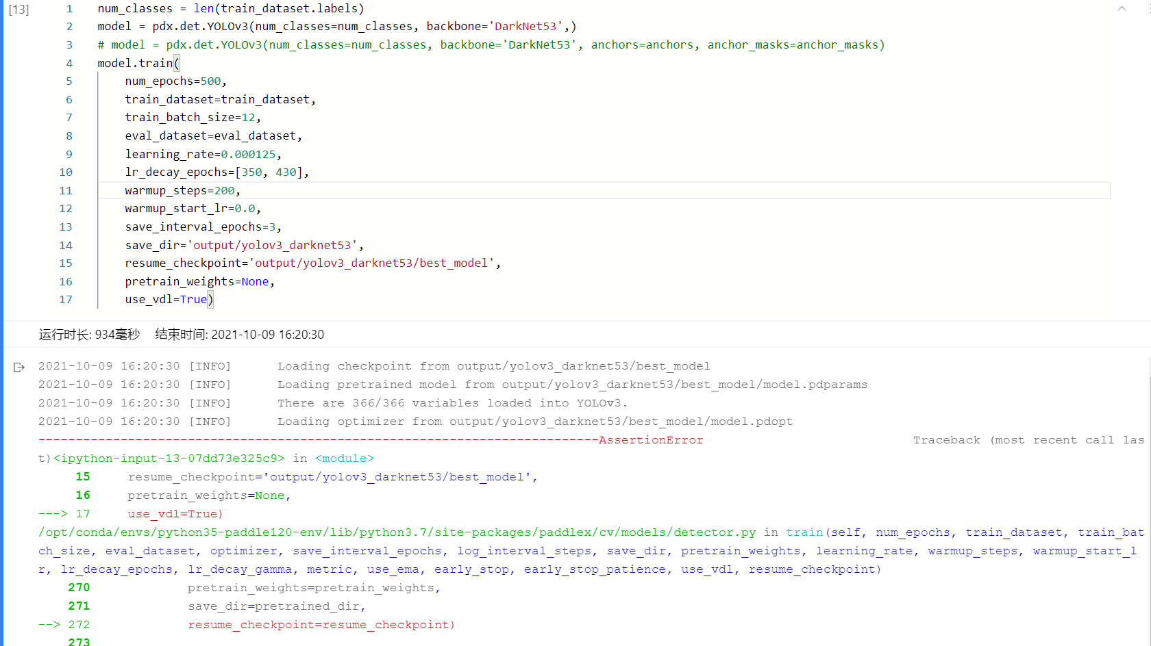1151x646 pixels.
Task: Toggle the use_vdl=True value to select it
Action: pos(169,299)
